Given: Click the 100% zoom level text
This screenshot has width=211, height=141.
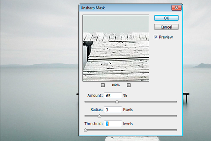Looking at the screenshot, I should (116, 85).
